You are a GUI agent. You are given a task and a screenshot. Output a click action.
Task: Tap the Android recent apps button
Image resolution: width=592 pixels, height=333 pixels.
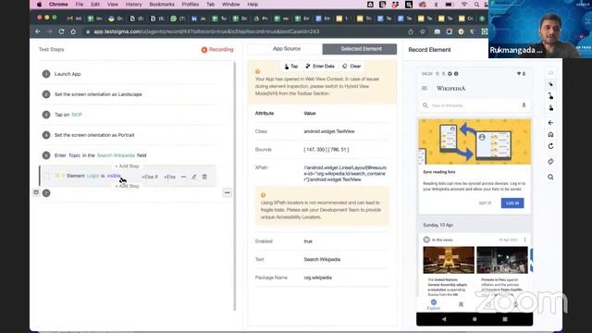click(505, 319)
